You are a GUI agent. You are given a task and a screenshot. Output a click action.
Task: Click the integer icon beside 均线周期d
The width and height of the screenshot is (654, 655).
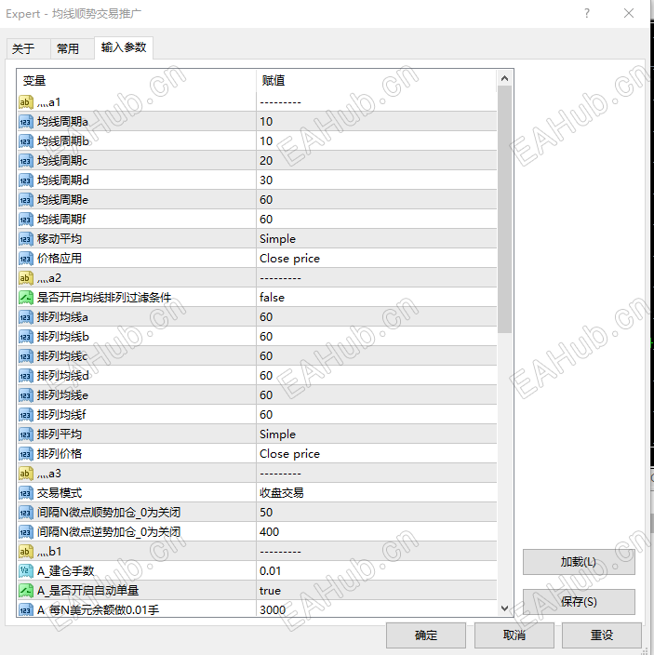tap(25, 180)
